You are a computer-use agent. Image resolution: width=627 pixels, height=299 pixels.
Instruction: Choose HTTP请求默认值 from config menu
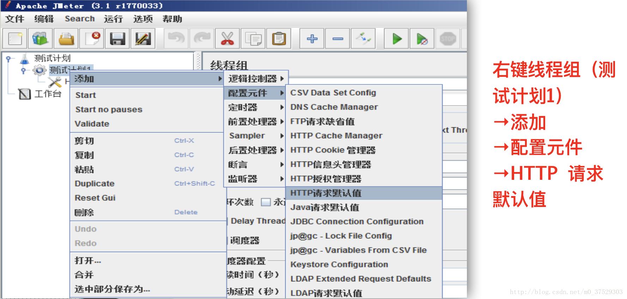click(364, 193)
